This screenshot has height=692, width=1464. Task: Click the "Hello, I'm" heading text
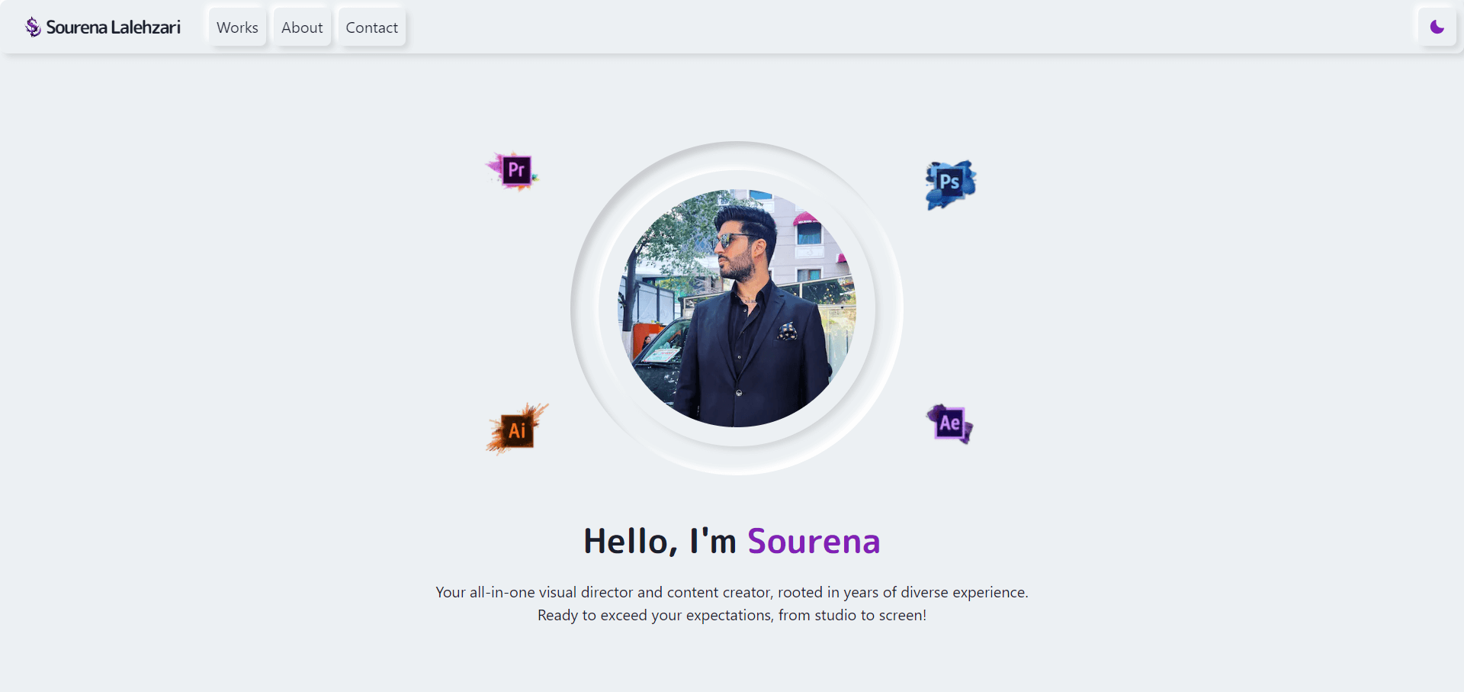[x=660, y=542]
